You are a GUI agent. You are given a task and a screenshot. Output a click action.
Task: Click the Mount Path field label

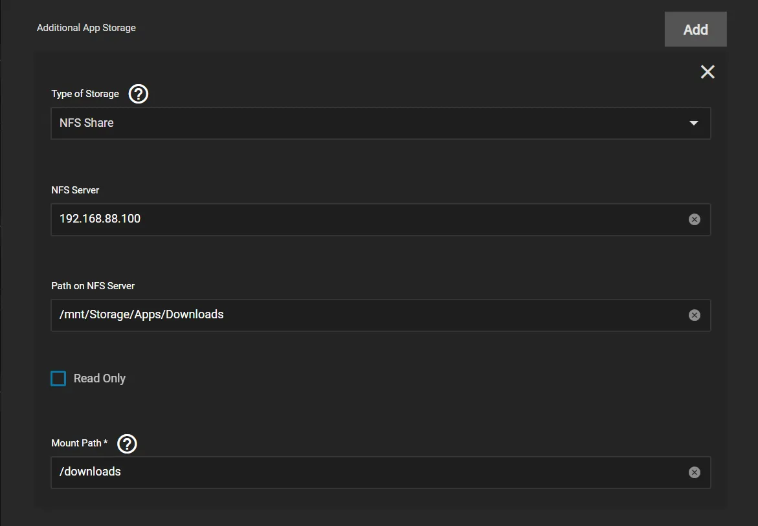[x=76, y=443]
